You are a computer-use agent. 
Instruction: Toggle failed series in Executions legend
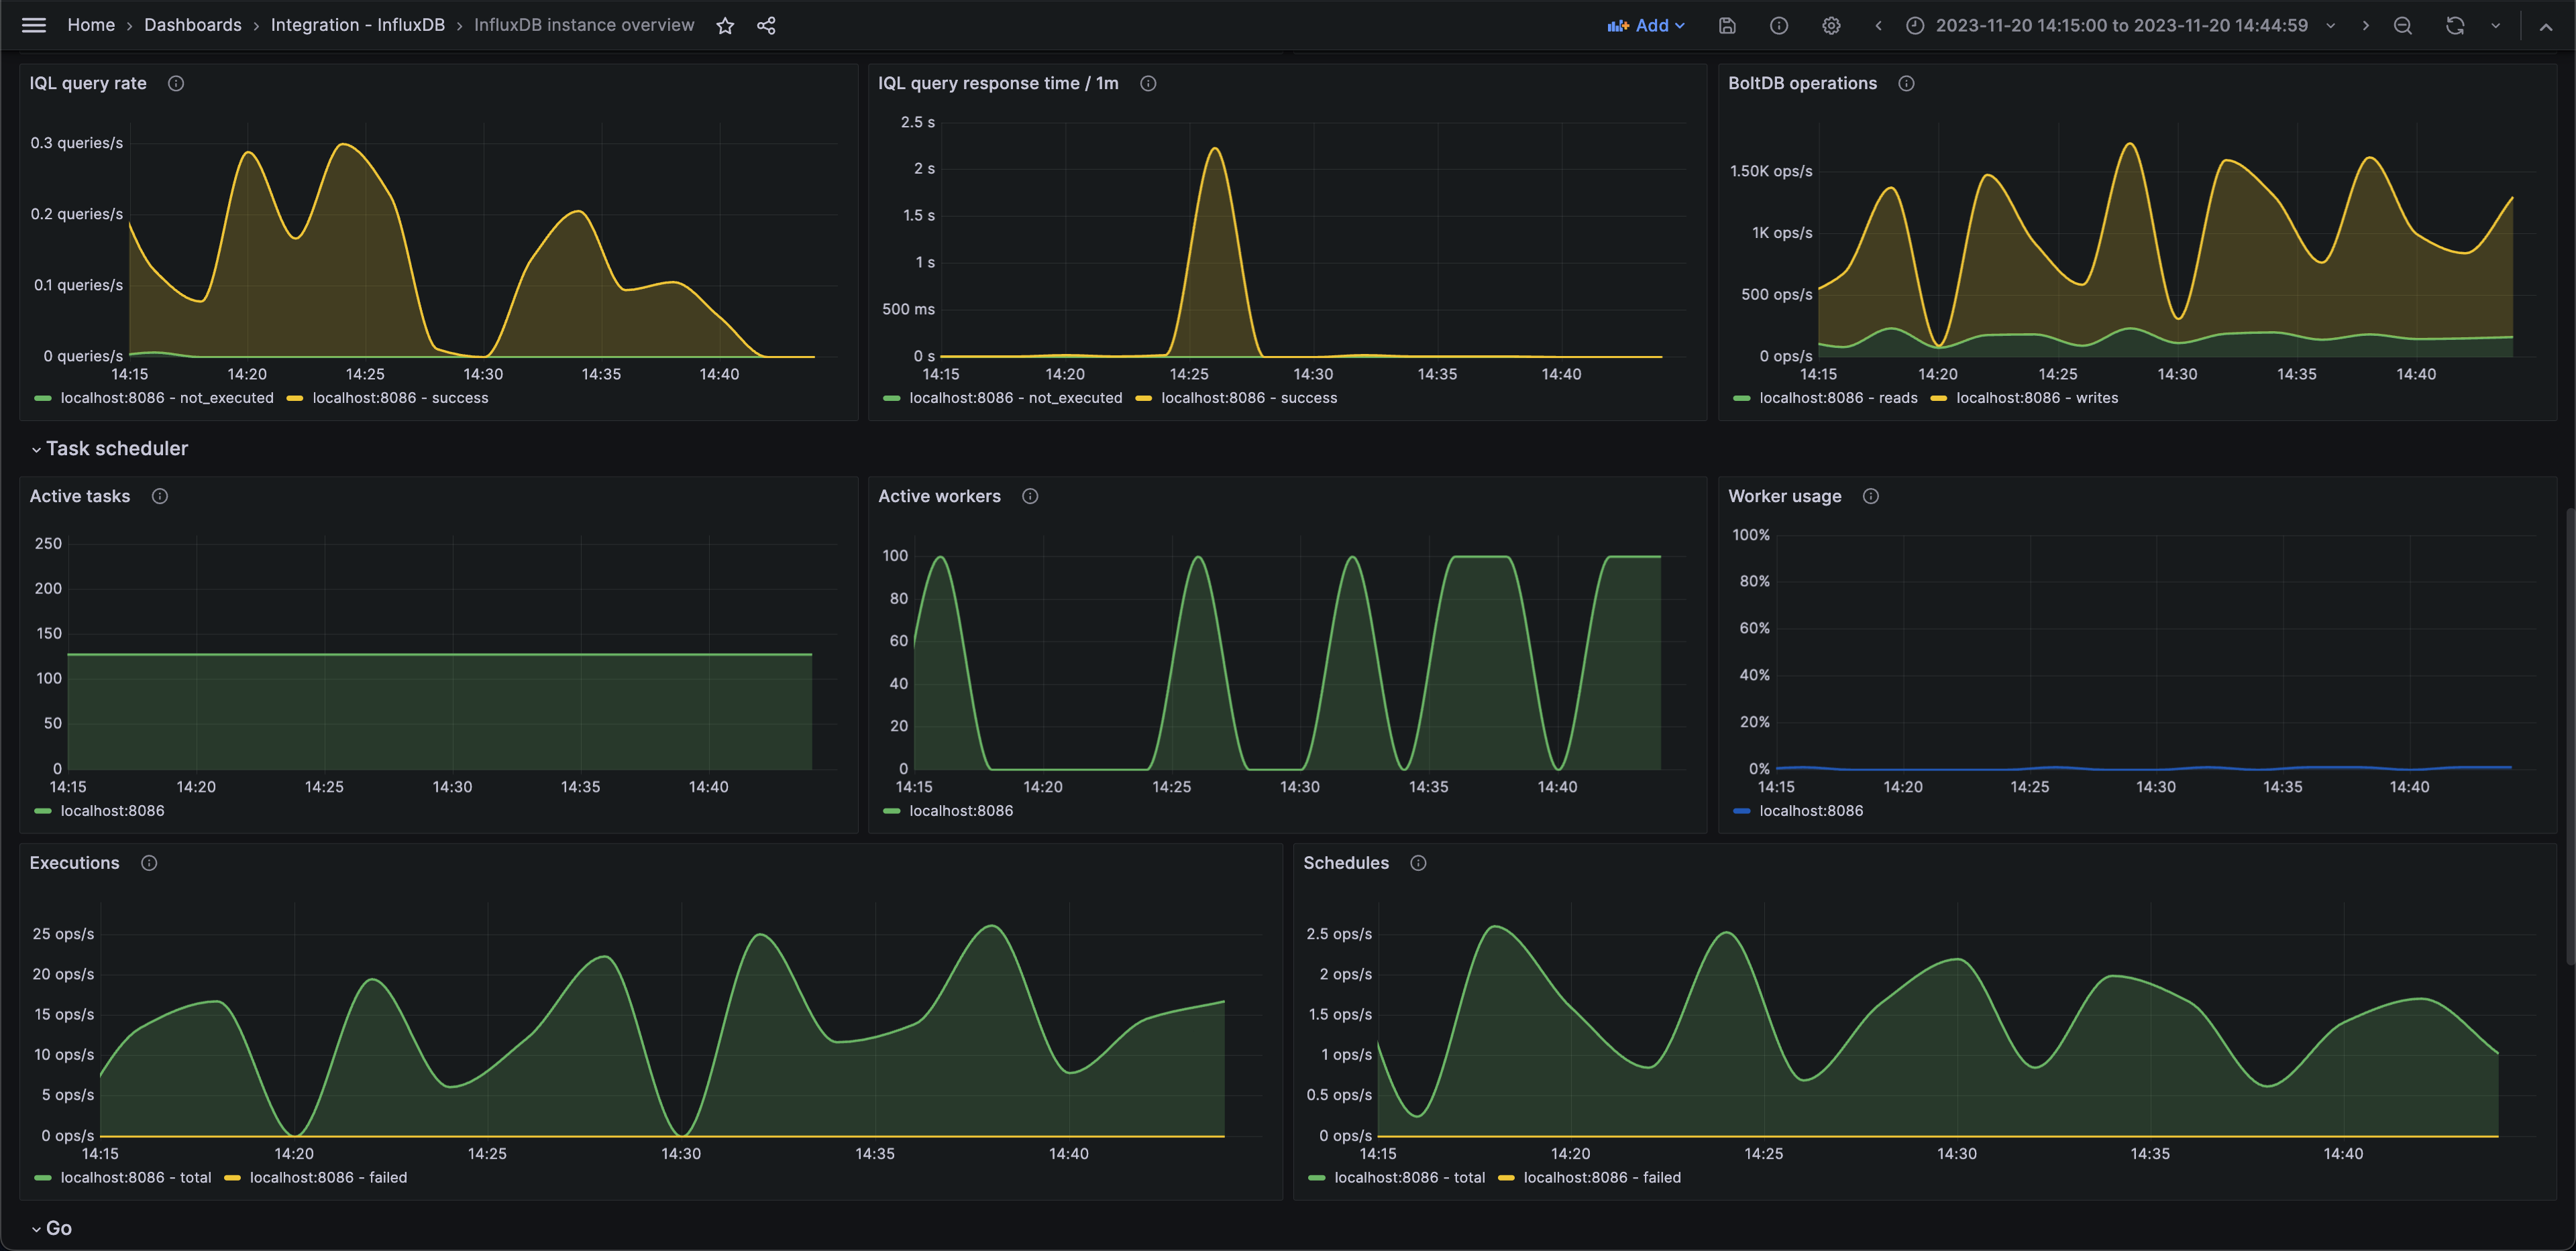click(328, 1177)
